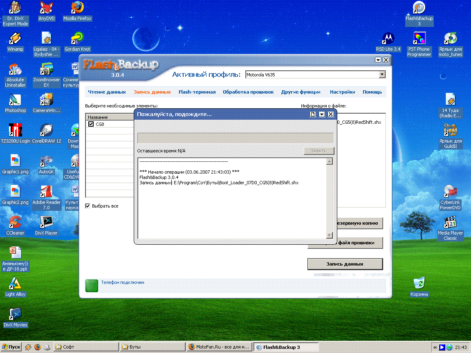Open the 'Flash-терминал' tab
This screenshot has height=353, width=471.
point(197,92)
